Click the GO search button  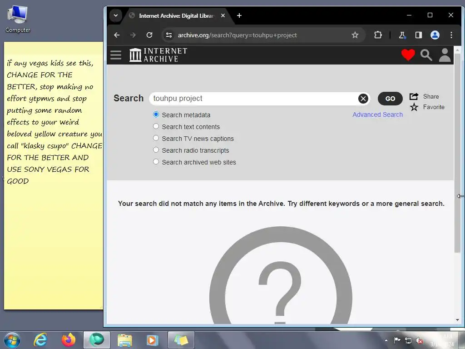(390, 99)
